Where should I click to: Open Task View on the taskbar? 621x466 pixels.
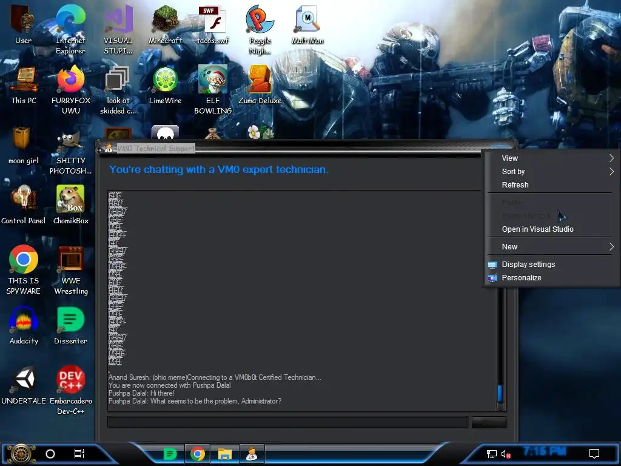79,454
